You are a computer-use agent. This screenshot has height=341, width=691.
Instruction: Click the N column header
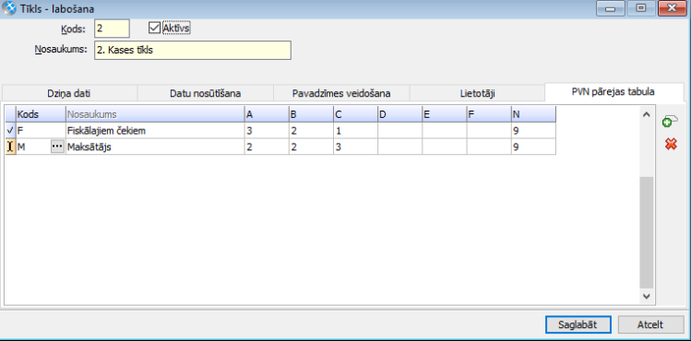click(533, 114)
